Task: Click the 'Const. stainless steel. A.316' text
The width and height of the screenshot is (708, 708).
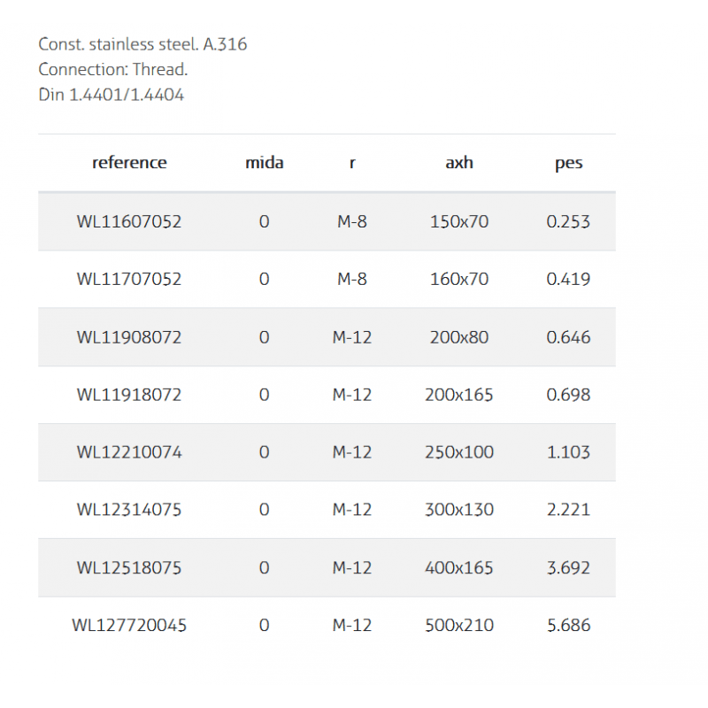Action: coord(142,44)
